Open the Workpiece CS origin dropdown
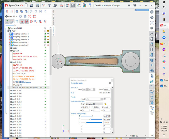Image resolution: width=169 pixels, height=139 pixels. [102, 104]
